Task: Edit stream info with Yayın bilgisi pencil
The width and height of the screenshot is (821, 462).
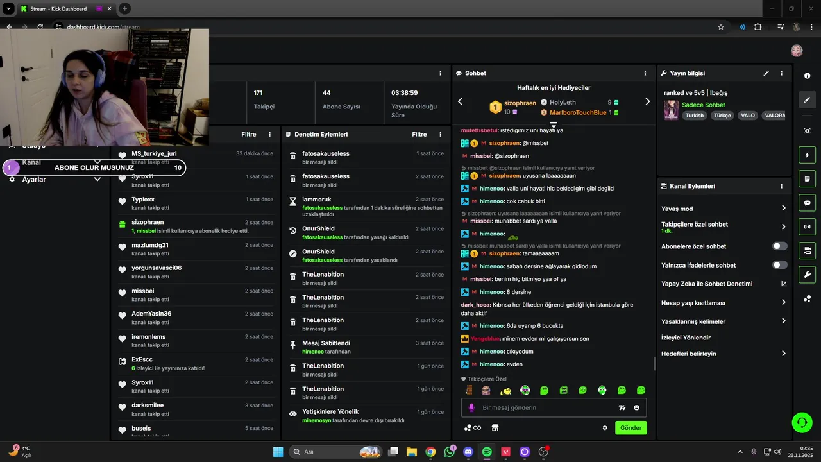Action: pyautogui.click(x=766, y=73)
